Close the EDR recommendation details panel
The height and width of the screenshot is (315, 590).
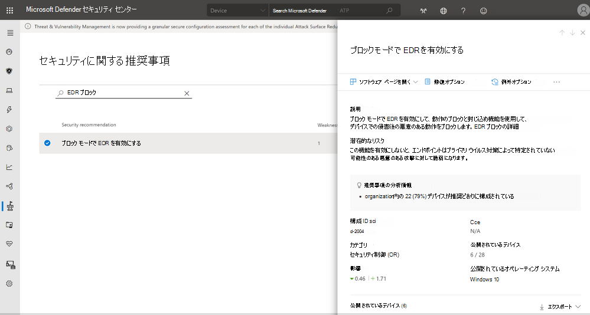583,32
